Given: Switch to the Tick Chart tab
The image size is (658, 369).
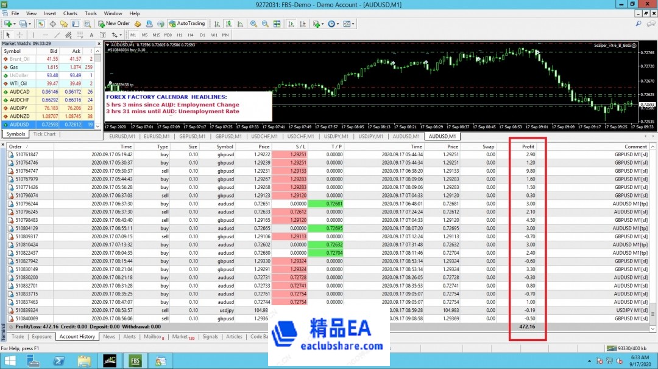Looking at the screenshot, I should tap(44, 134).
